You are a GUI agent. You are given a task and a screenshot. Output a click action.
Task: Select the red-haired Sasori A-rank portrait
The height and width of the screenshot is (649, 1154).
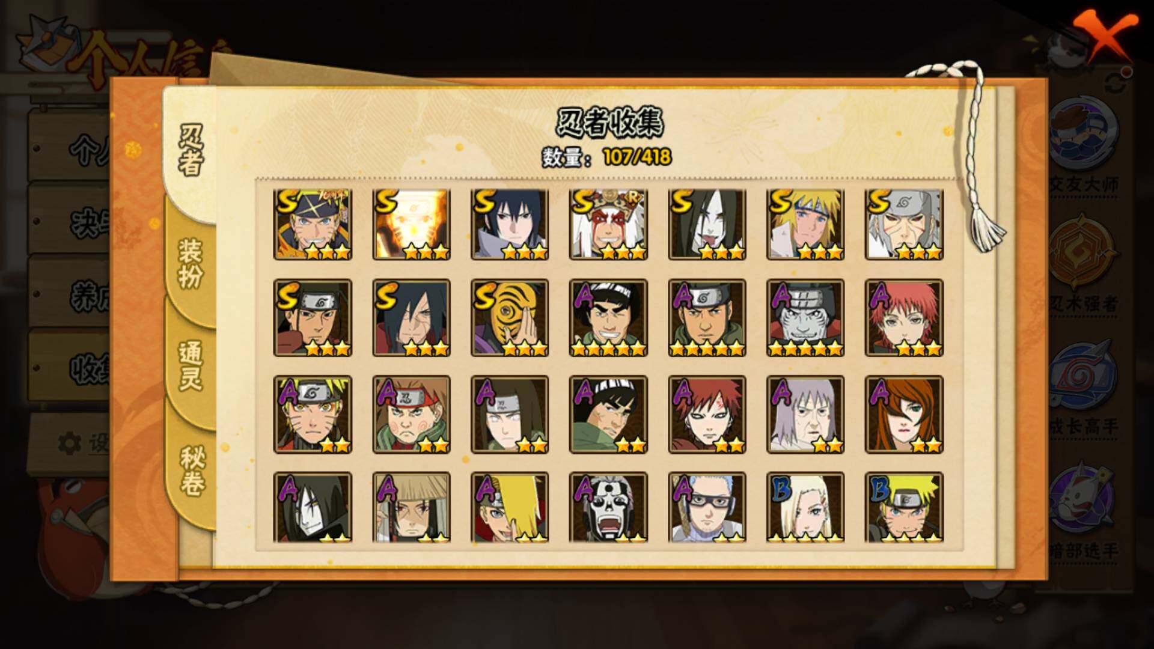904,318
